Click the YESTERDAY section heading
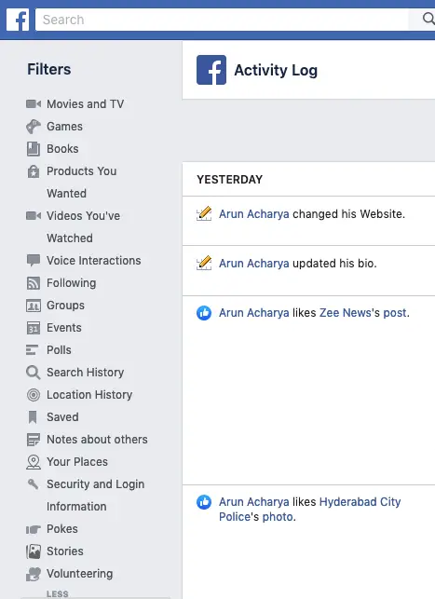 click(x=230, y=180)
